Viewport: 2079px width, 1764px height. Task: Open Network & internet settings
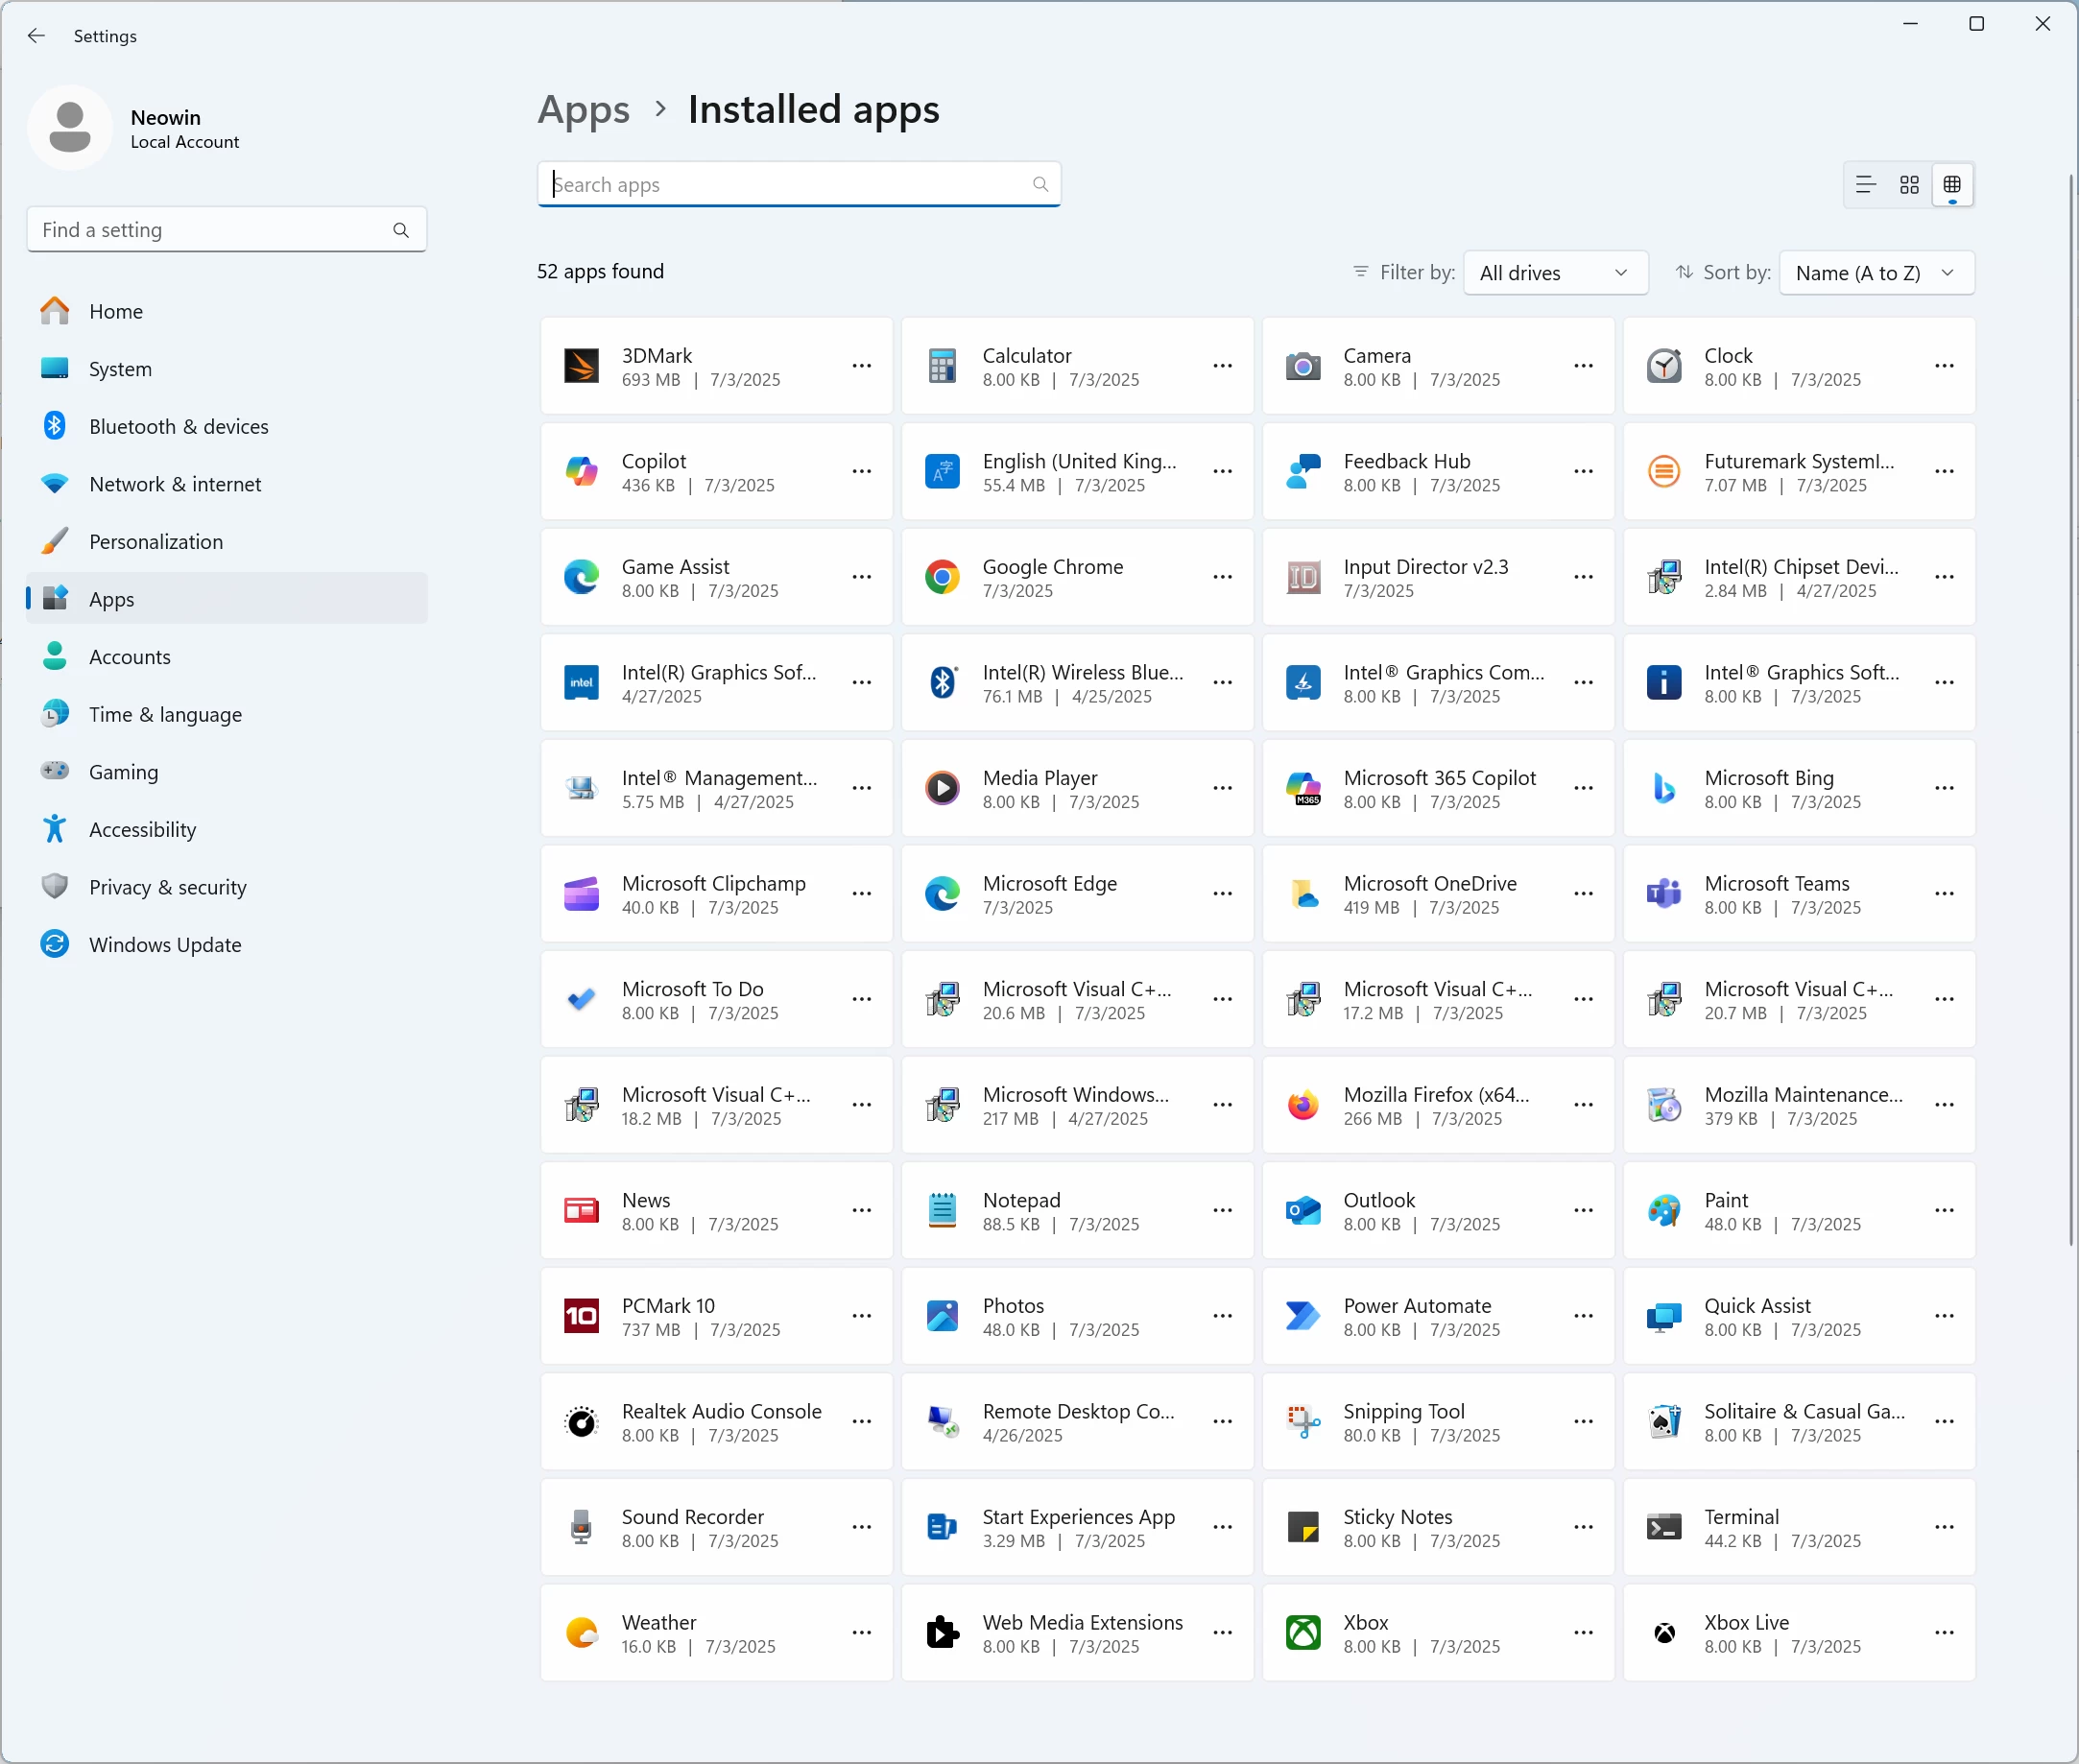point(227,484)
